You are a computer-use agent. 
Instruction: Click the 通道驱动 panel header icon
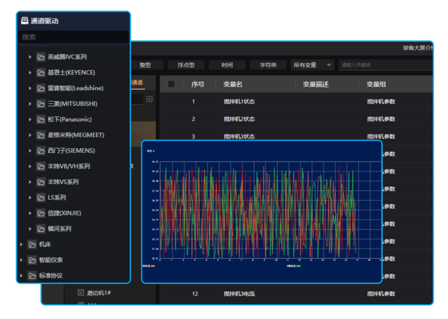tap(24, 21)
